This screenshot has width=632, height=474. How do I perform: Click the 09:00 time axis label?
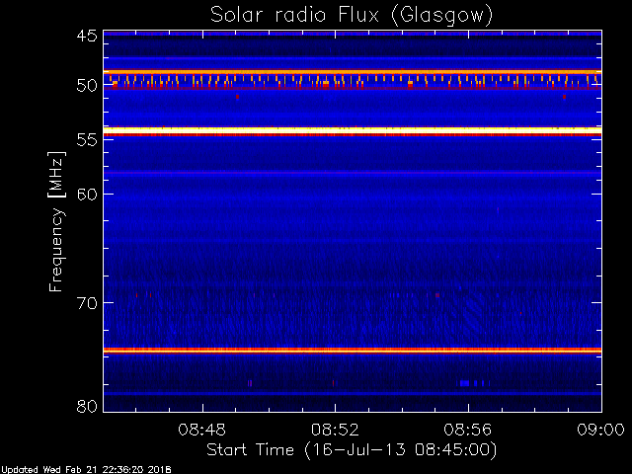coord(599,431)
